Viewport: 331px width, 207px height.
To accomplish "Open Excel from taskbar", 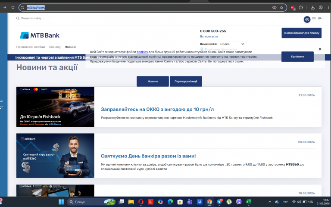I will [x=248, y=202].
